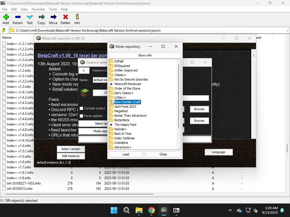
Task: Click the Minecraft Renewed dot icon
Action: (x=111, y=84)
